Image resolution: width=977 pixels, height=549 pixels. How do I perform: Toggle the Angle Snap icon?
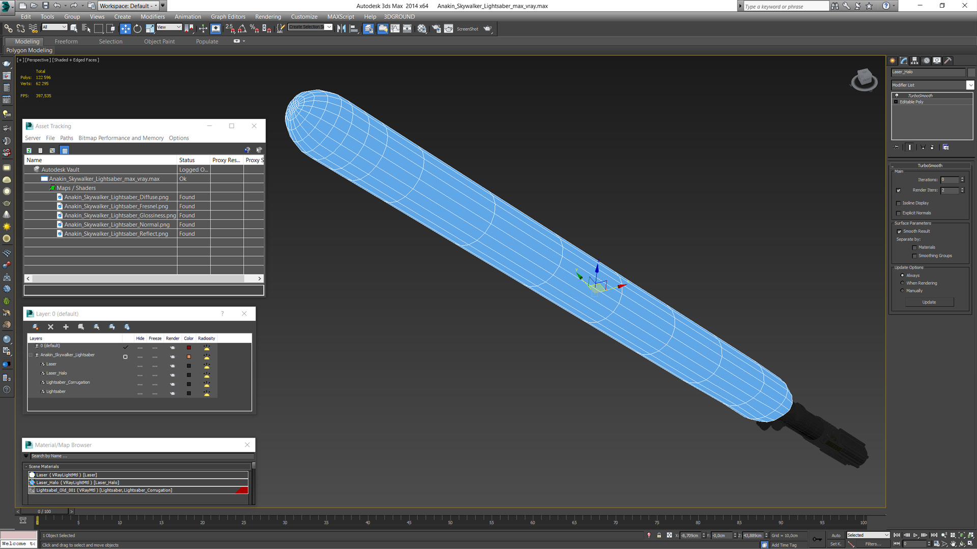[x=242, y=29]
